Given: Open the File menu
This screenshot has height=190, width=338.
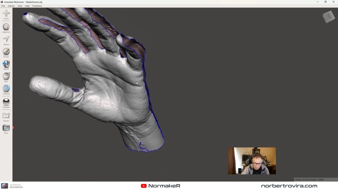Looking at the screenshot, I should 3,6.
